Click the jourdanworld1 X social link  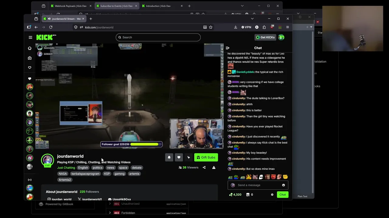[90, 199]
